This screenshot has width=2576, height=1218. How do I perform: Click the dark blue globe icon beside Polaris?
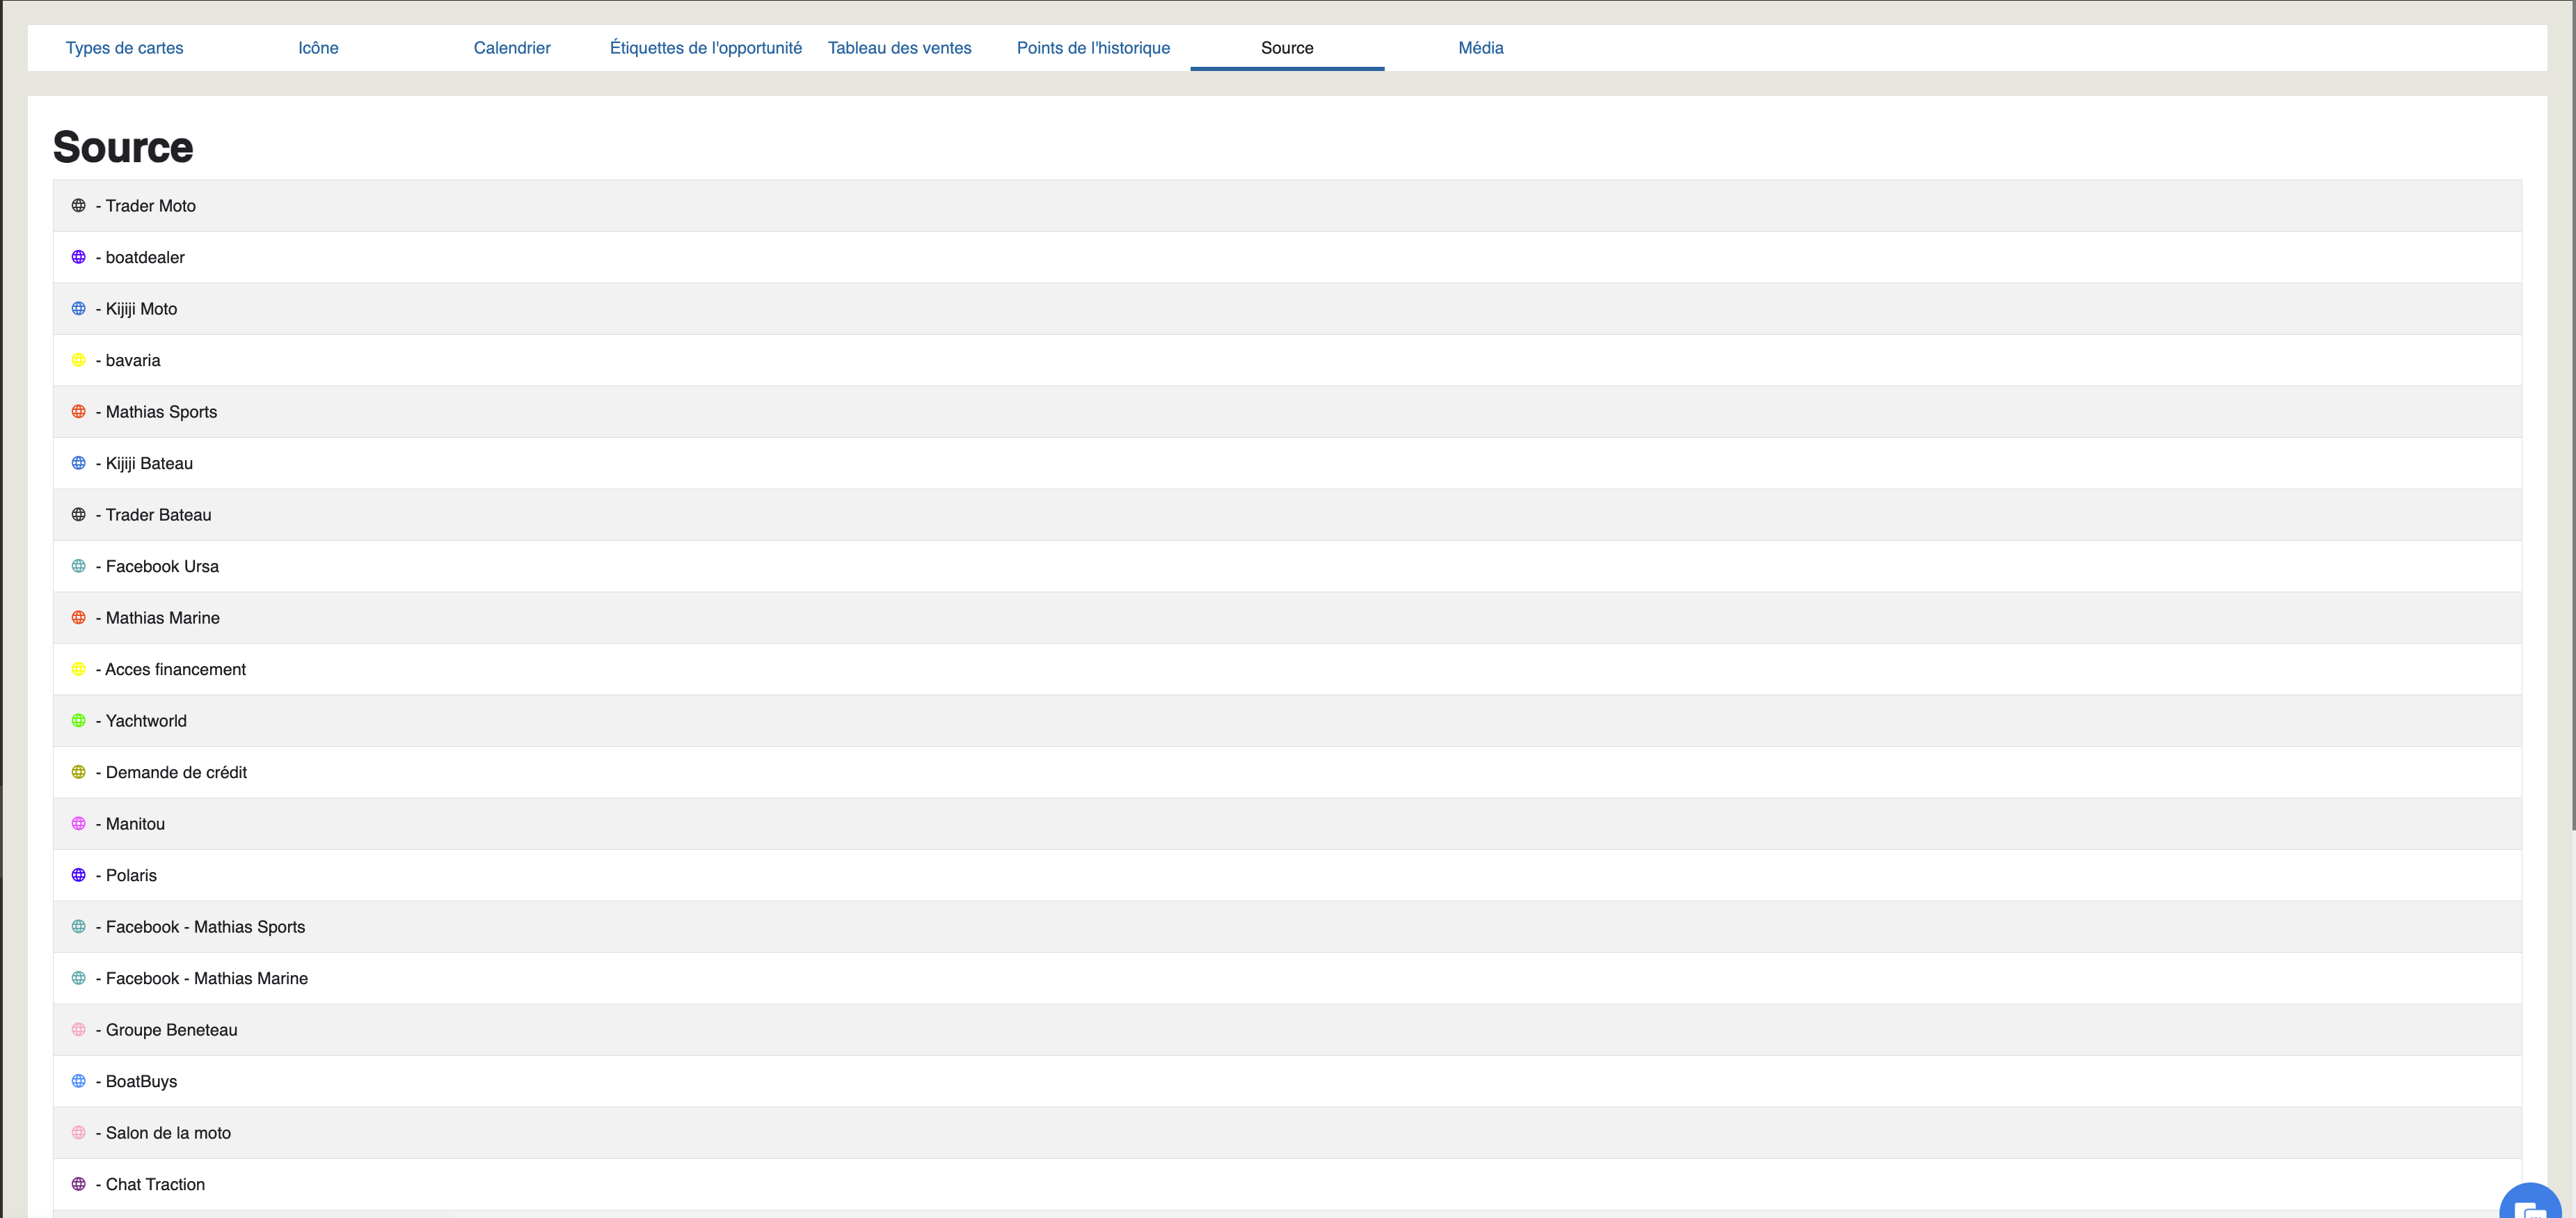78,875
